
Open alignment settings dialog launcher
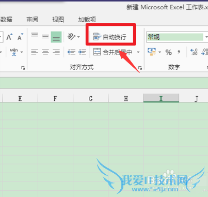pos(140,68)
